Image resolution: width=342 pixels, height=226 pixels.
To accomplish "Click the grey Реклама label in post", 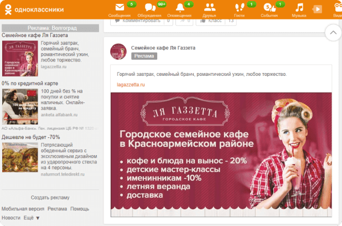I will (x=144, y=56).
